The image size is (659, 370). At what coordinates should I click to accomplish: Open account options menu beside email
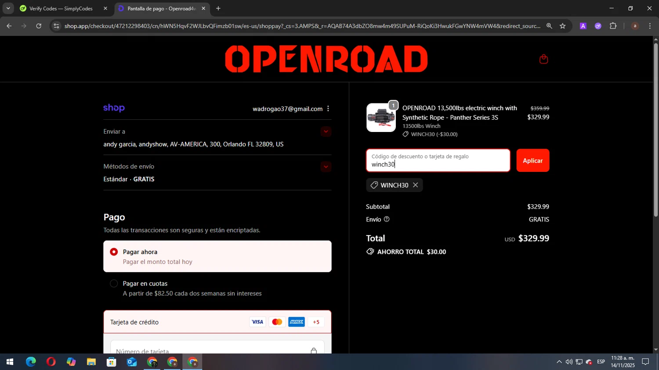(x=328, y=109)
